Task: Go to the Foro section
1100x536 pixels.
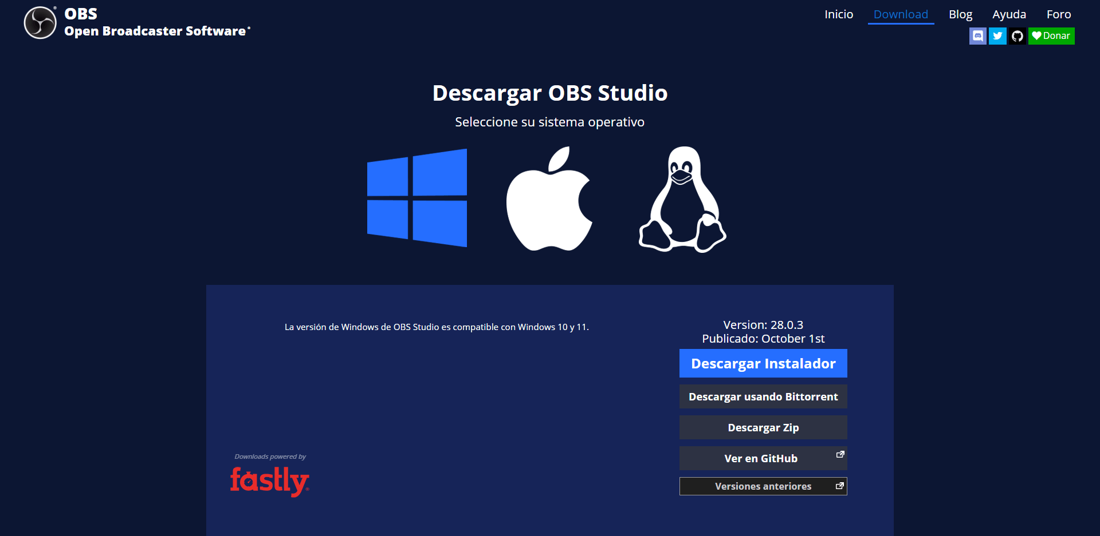Action: tap(1059, 14)
